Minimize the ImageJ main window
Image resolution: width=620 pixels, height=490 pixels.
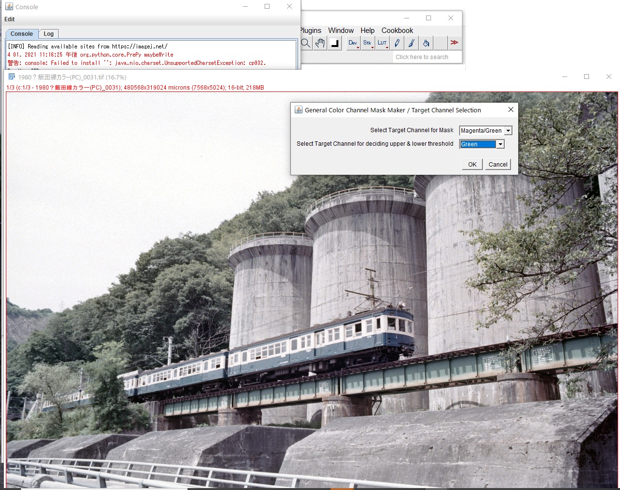click(x=407, y=18)
